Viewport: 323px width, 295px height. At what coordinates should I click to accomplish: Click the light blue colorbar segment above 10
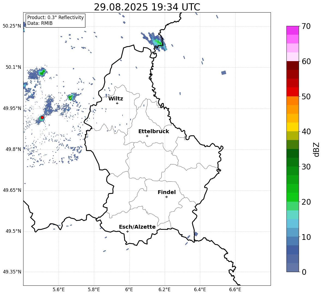click(x=293, y=233)
